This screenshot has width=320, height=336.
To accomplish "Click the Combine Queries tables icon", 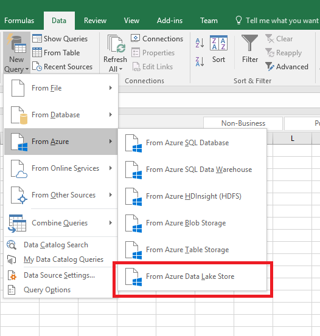I will pyautogui.click(x=17, y=223).
